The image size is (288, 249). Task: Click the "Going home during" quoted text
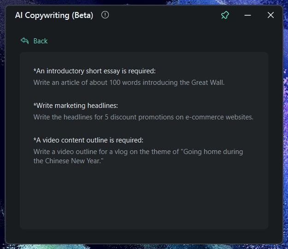pos(213,152)
